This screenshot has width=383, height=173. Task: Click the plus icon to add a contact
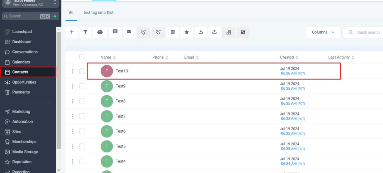[71, 33]
